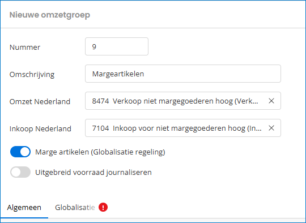
Task: Click the Nieuwe omzetgroep heading
Action: (x=50, y=15)
